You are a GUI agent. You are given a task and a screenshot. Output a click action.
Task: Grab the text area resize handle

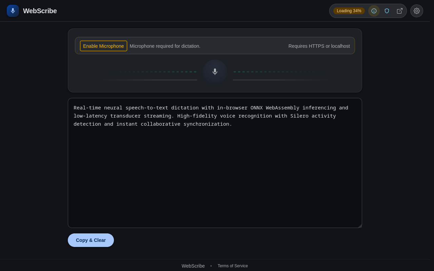click(x=360, y=226)
